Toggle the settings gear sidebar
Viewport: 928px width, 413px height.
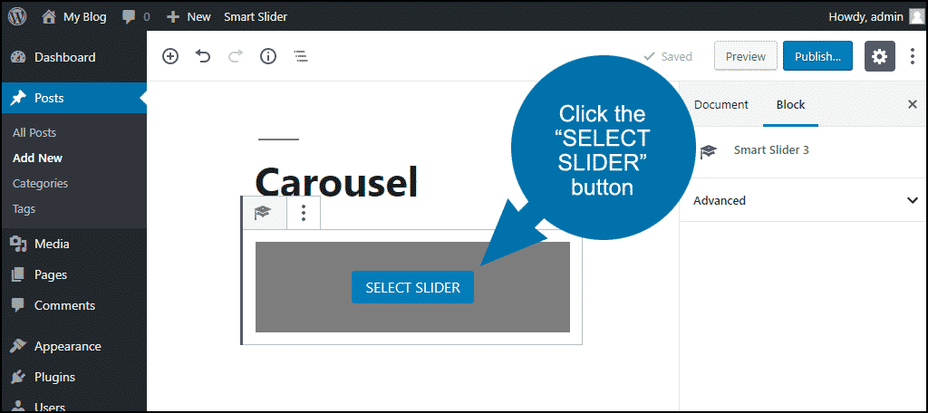[879, 56]
